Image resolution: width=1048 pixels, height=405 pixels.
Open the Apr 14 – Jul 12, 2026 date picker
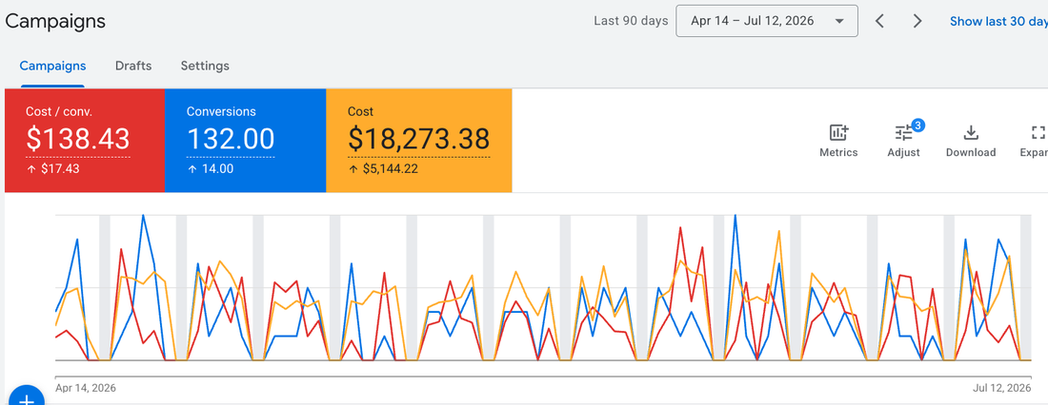(x=767, y=21)
